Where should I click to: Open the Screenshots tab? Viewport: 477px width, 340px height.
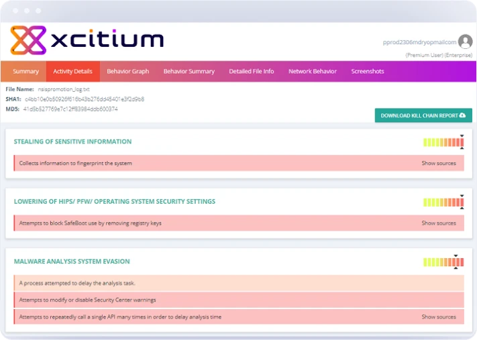tap(368, 72)
